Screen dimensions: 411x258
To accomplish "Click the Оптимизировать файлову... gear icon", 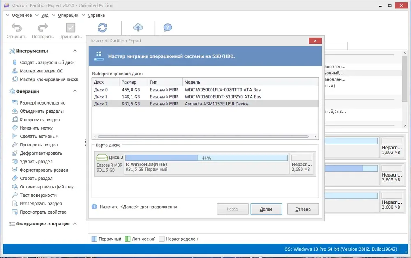I will tap(15, 187).
